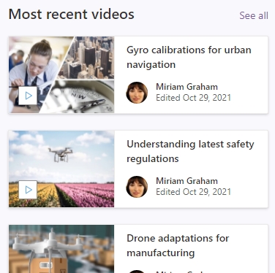
Task: Click Miriam Graham name on safety regulations card
Action: click(187, 181)
